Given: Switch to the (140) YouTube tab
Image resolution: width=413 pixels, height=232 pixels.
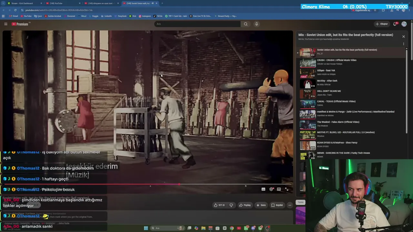Looking at the screenshot, I should click(63, 3).
